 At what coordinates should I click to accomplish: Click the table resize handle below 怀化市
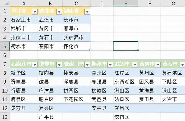pyautogui.click(x=90, y=50)
